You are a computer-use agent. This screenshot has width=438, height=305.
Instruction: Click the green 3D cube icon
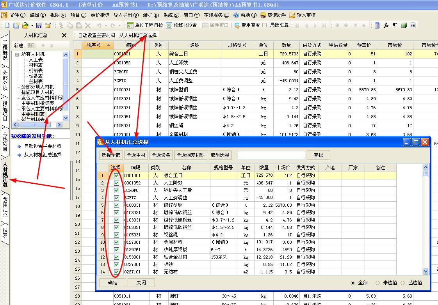click(x=404, y=25)
